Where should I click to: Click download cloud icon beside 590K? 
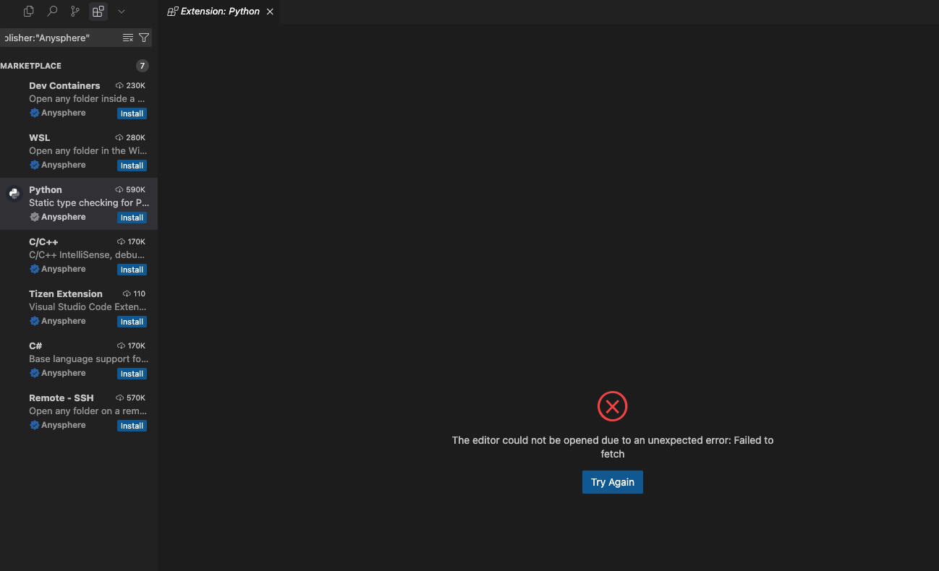tap(119, 189)
